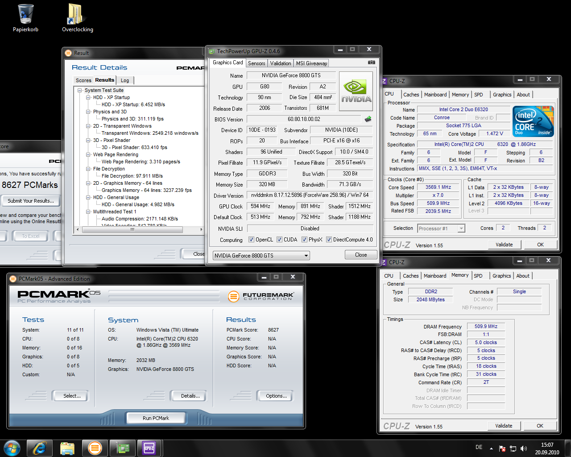Open the Scores tab in Result window
This screenshot has height=457, width=571.
pyautogui.click(x=83, y=80)
